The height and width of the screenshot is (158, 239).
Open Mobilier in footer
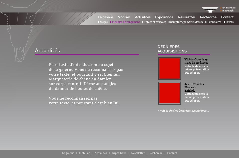pyautogui.click(x=84, y=153)
